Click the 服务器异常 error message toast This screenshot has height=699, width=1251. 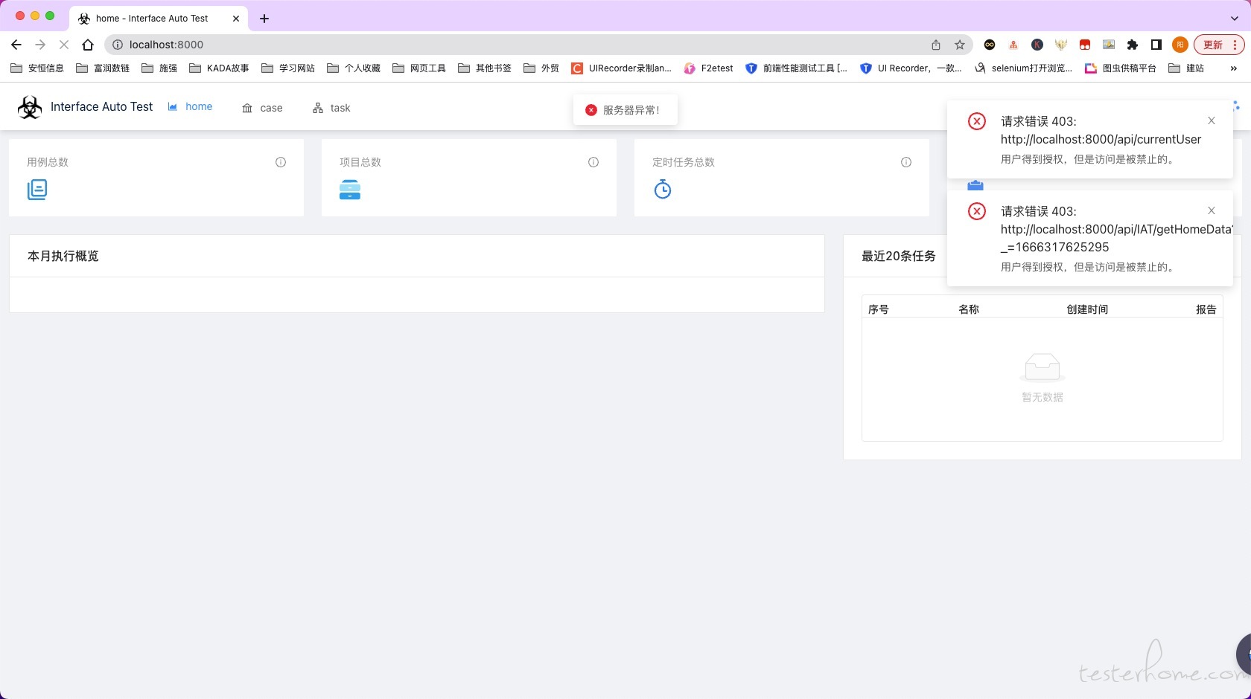625,110
